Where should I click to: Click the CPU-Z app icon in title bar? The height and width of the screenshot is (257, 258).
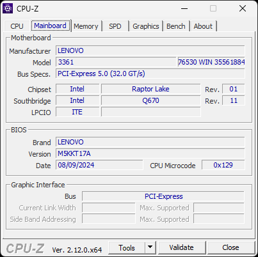coord(8,8)
